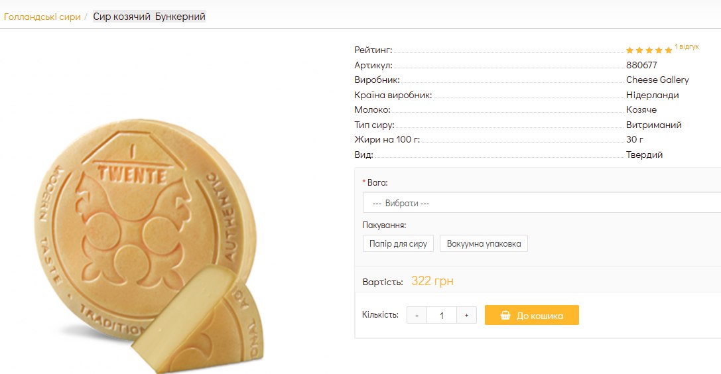Click the Витриманий cheese type value
This screenshot has width=721, height=374.
[x=653, y=125]
